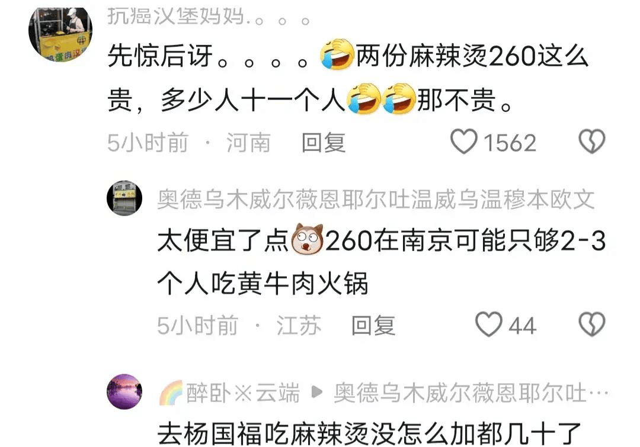Open username 醉卧※云端 profile
Screen dimensions: 640x447
[243, 393]
